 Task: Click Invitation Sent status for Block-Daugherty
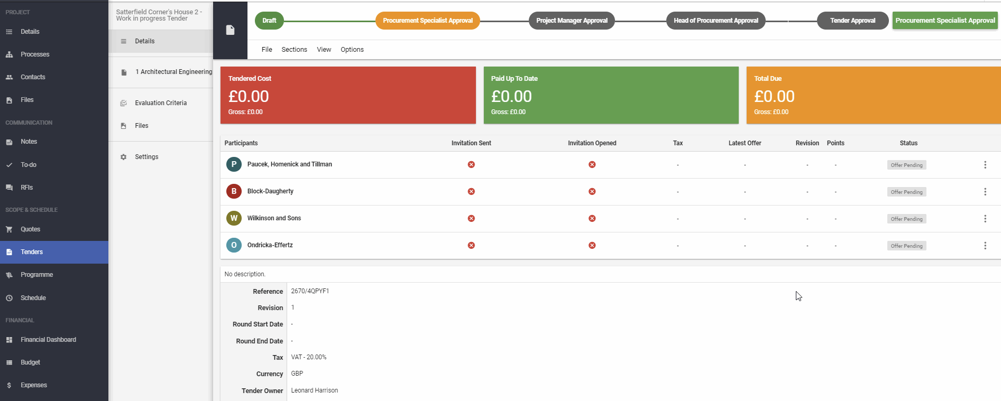(x=471, y=191)
